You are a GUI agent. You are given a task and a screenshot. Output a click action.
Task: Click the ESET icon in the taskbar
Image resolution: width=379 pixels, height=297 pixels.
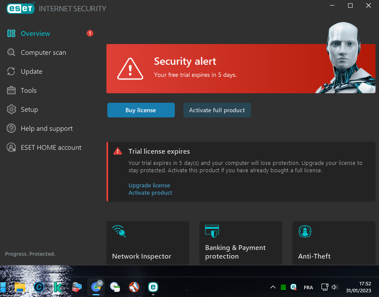pyautogui.click(x=153, y=287)
